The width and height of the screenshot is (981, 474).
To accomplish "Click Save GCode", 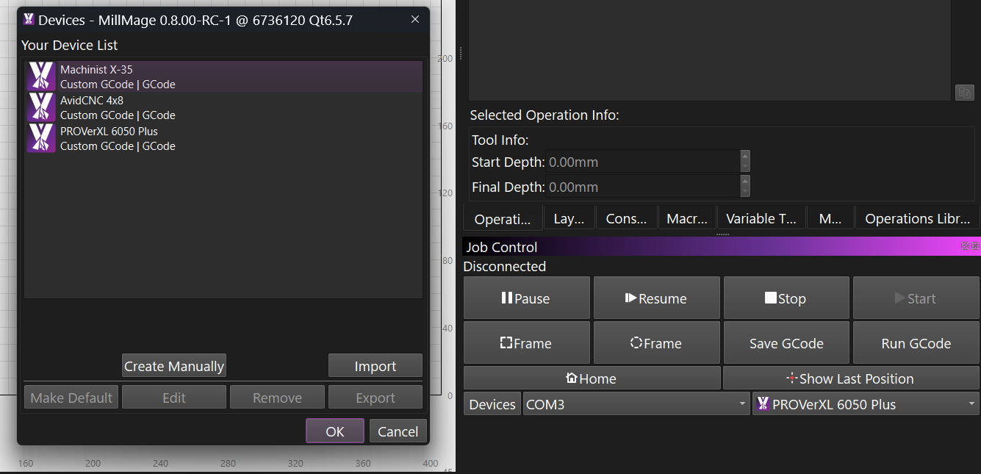I will [786, 343].
